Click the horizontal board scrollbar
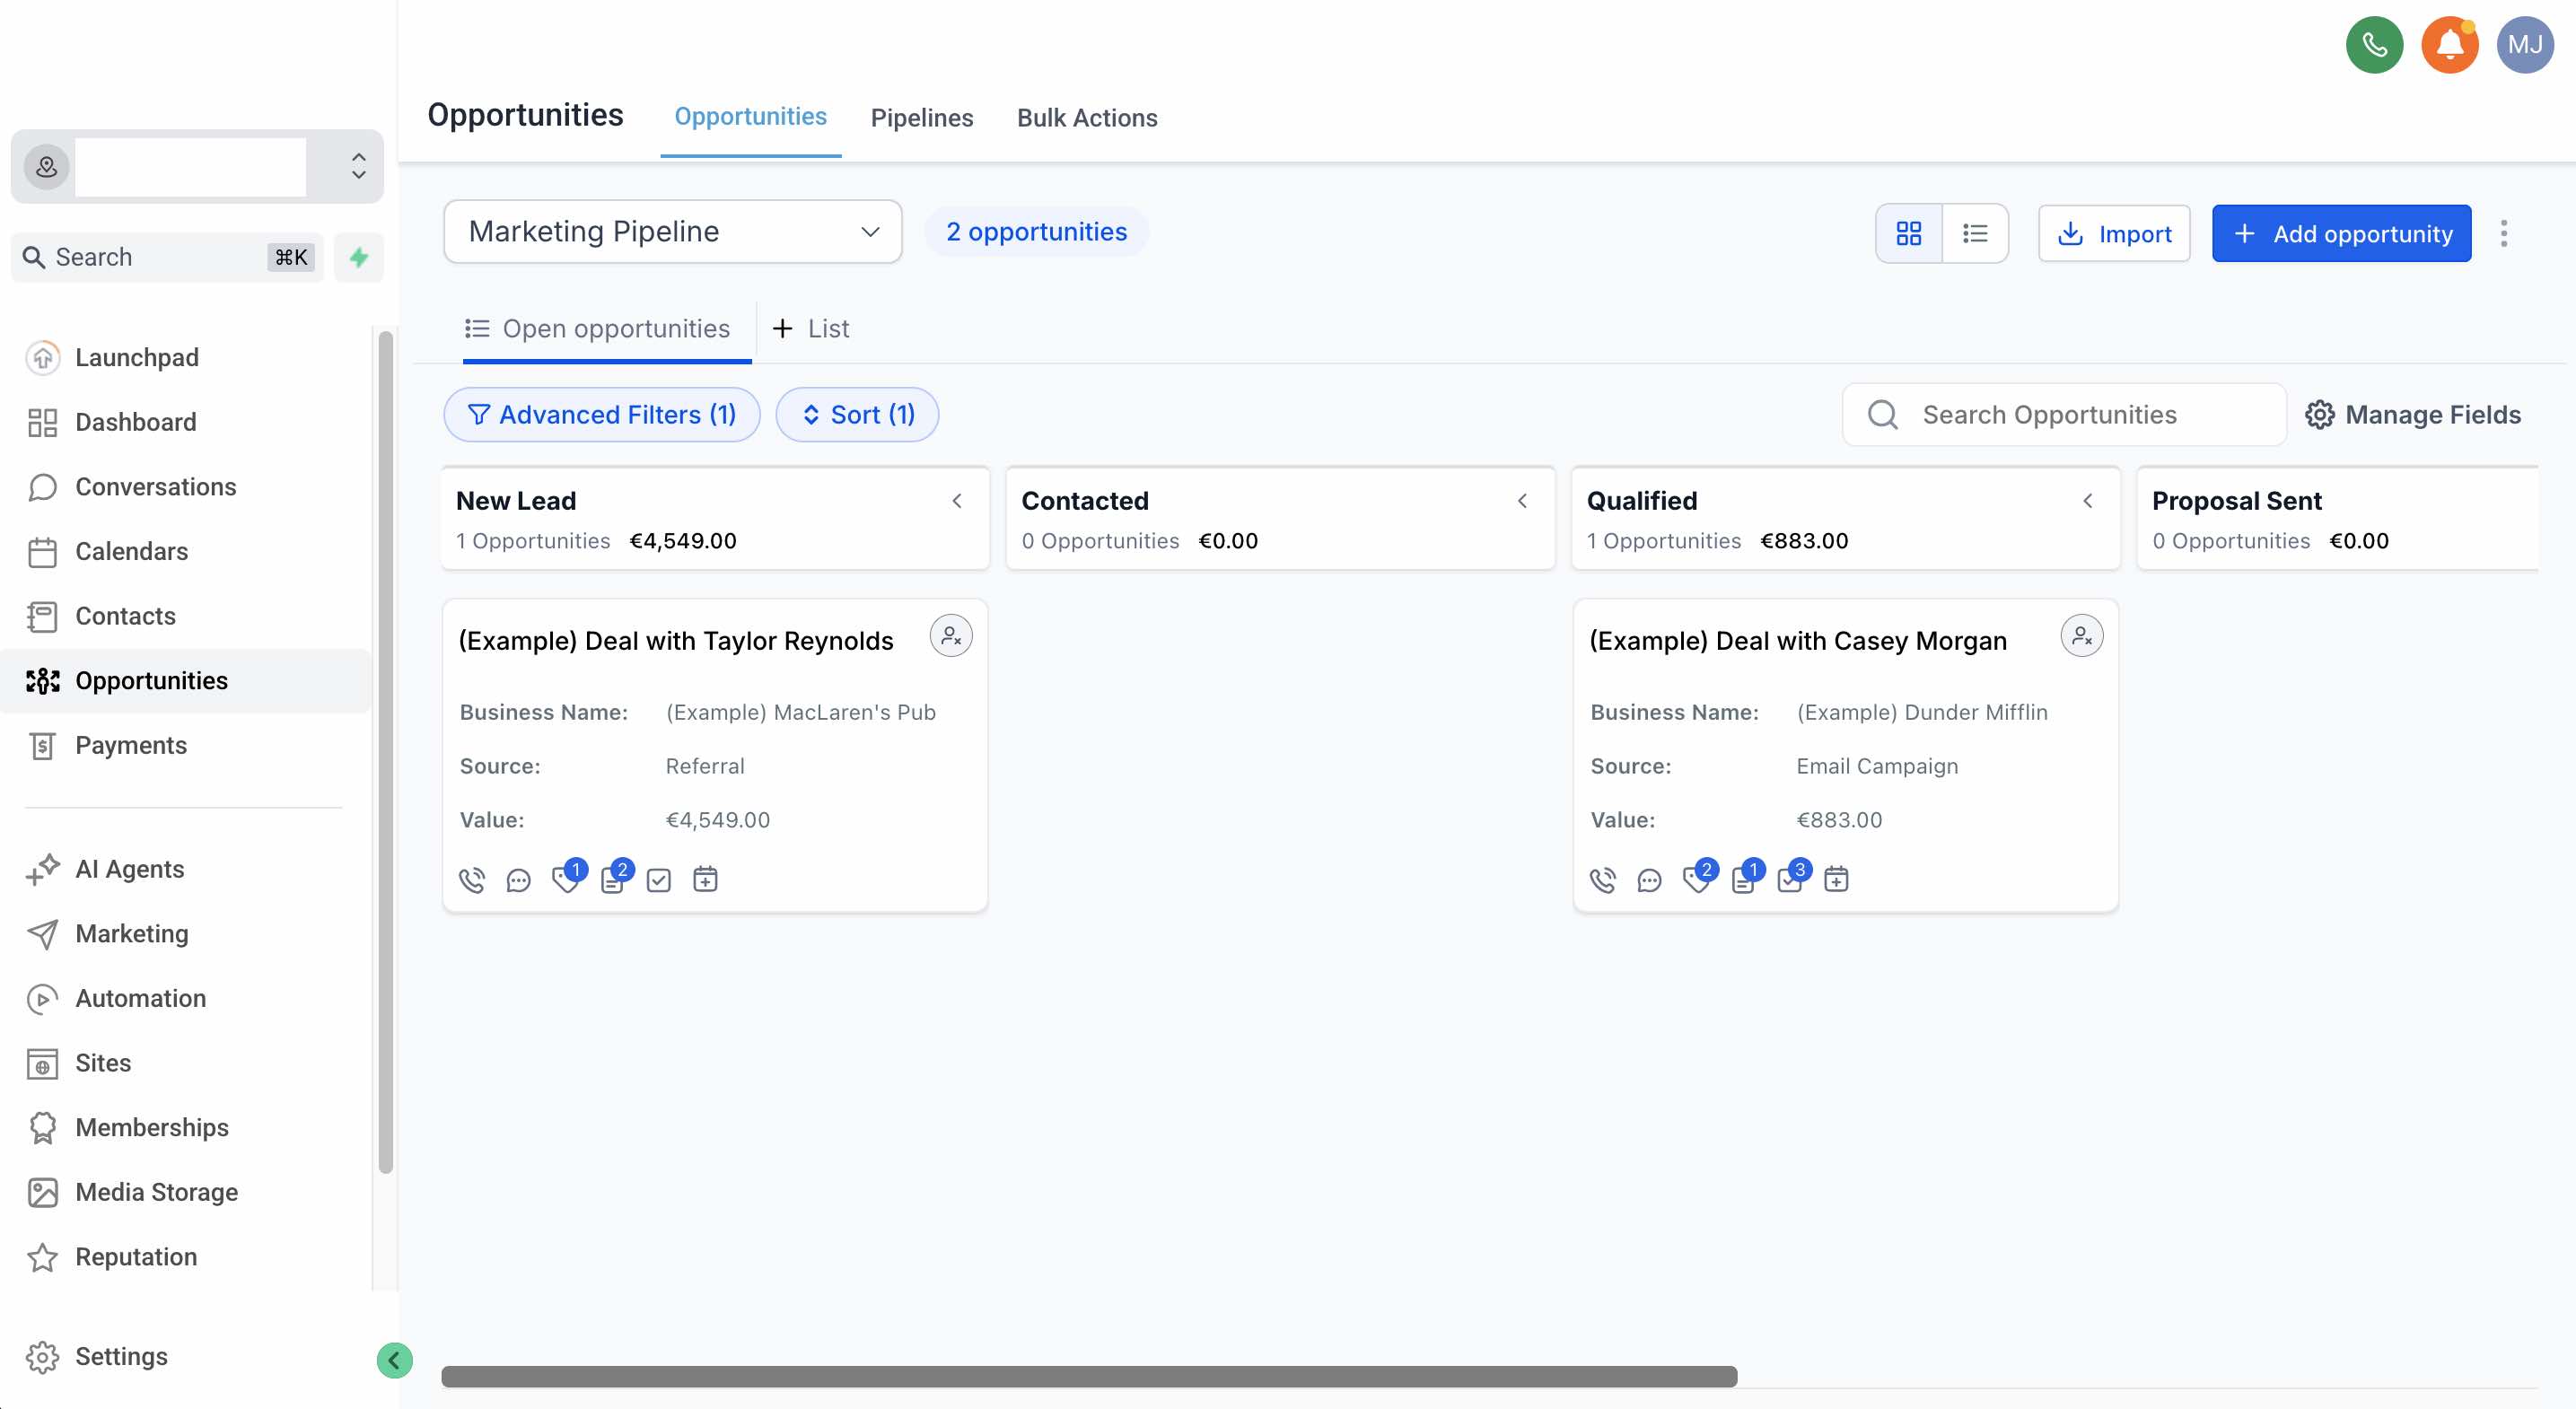The height and width of the screenshot is (1409, 2576). tap(1089, 1377)
